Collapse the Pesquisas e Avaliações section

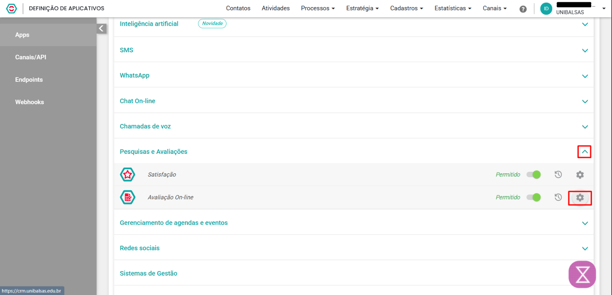pos(584,152)
